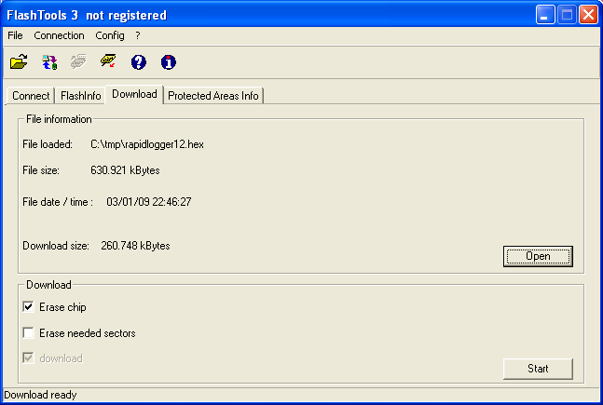Open the Config menu
The width and height of the screenshot is (603, 405).
pos(110,35)
